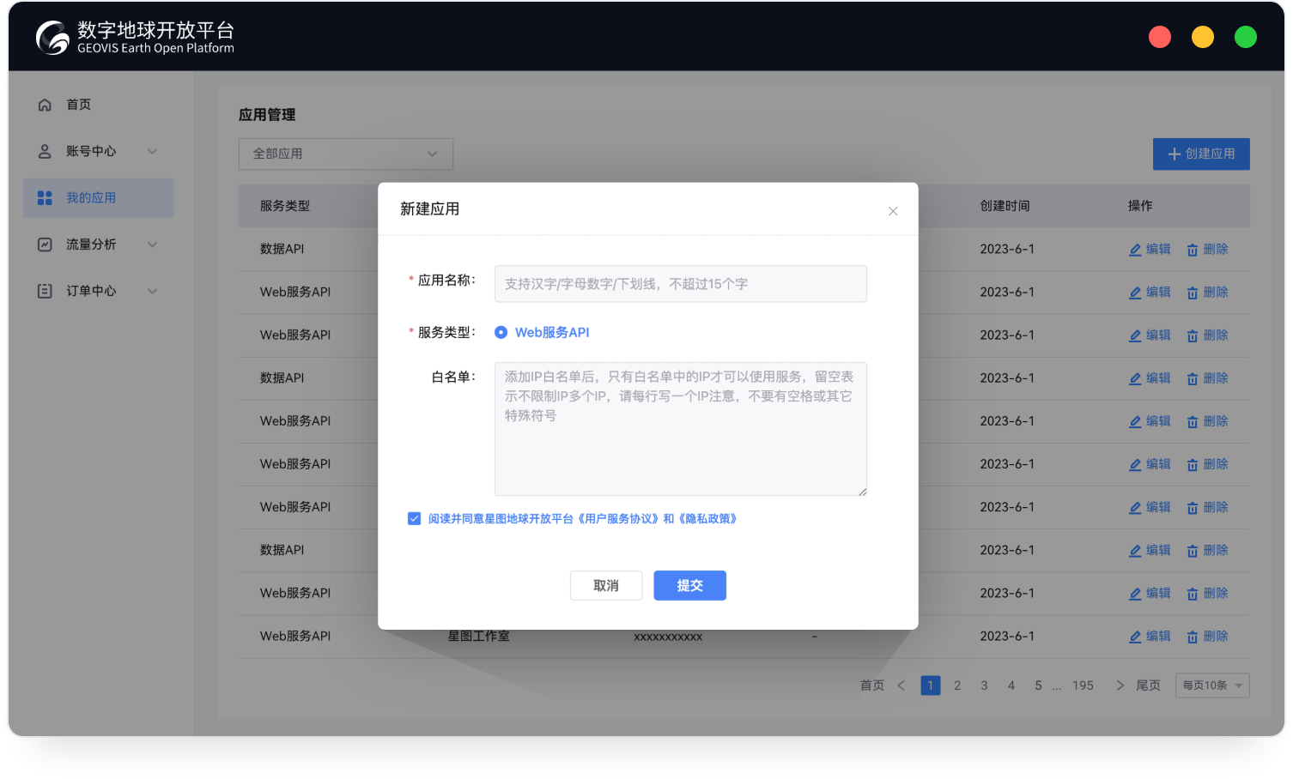Click the document icon beside 订单中心
The height and width of the screenshot is (779, 1293).
point(45,291)
